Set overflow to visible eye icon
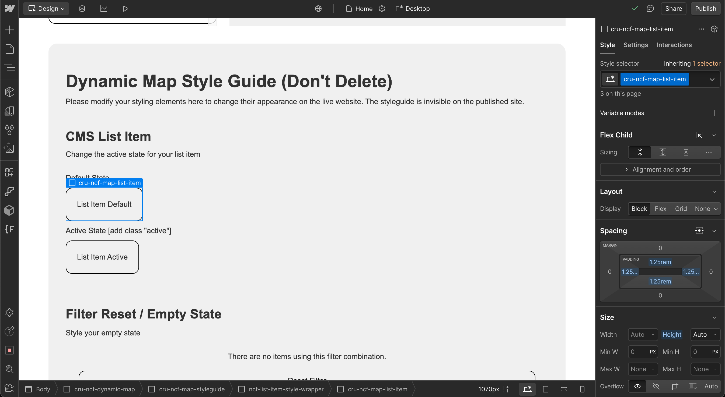 [637, 386]
